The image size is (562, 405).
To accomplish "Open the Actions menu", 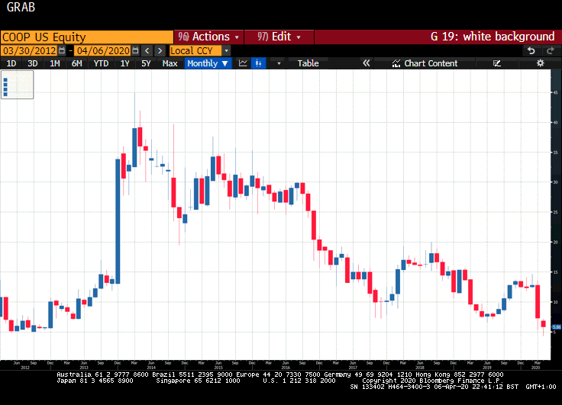I will tap(209, 37).
